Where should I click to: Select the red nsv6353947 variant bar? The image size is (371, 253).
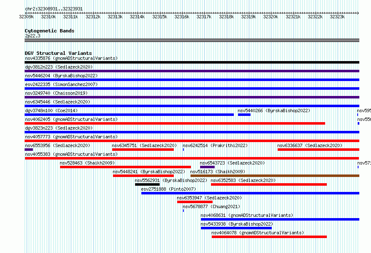coord(195,202)
